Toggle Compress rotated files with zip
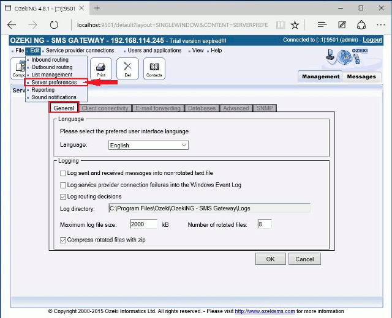The width and height of the screenshot is (392, 318). (x=63, y=240)
